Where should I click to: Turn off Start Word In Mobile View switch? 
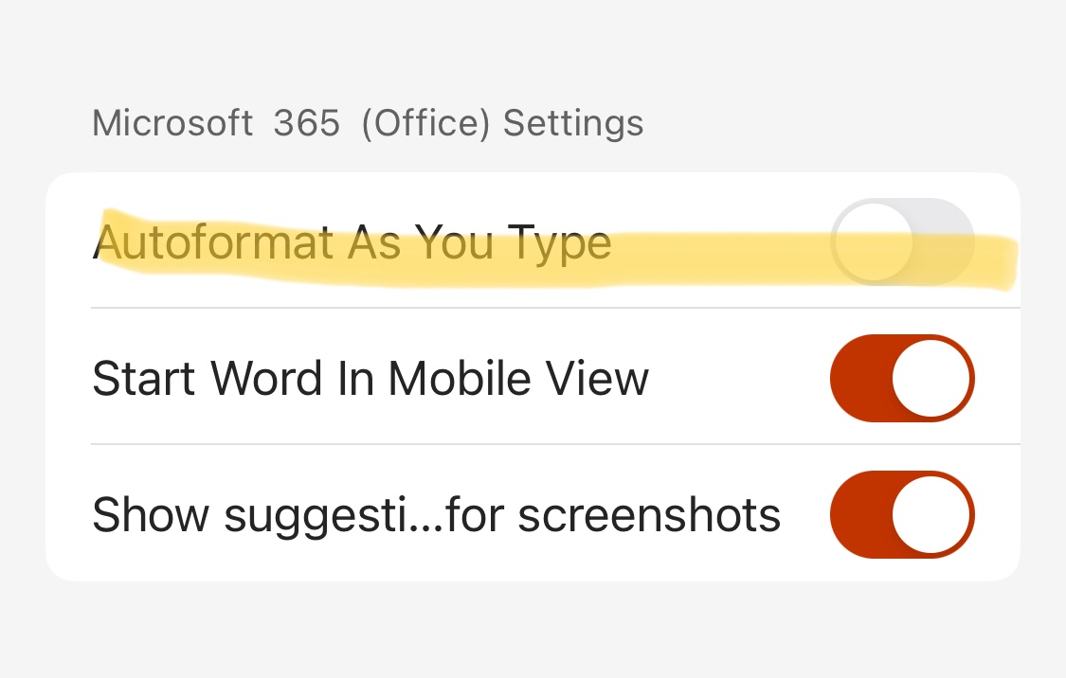point(902,379)
